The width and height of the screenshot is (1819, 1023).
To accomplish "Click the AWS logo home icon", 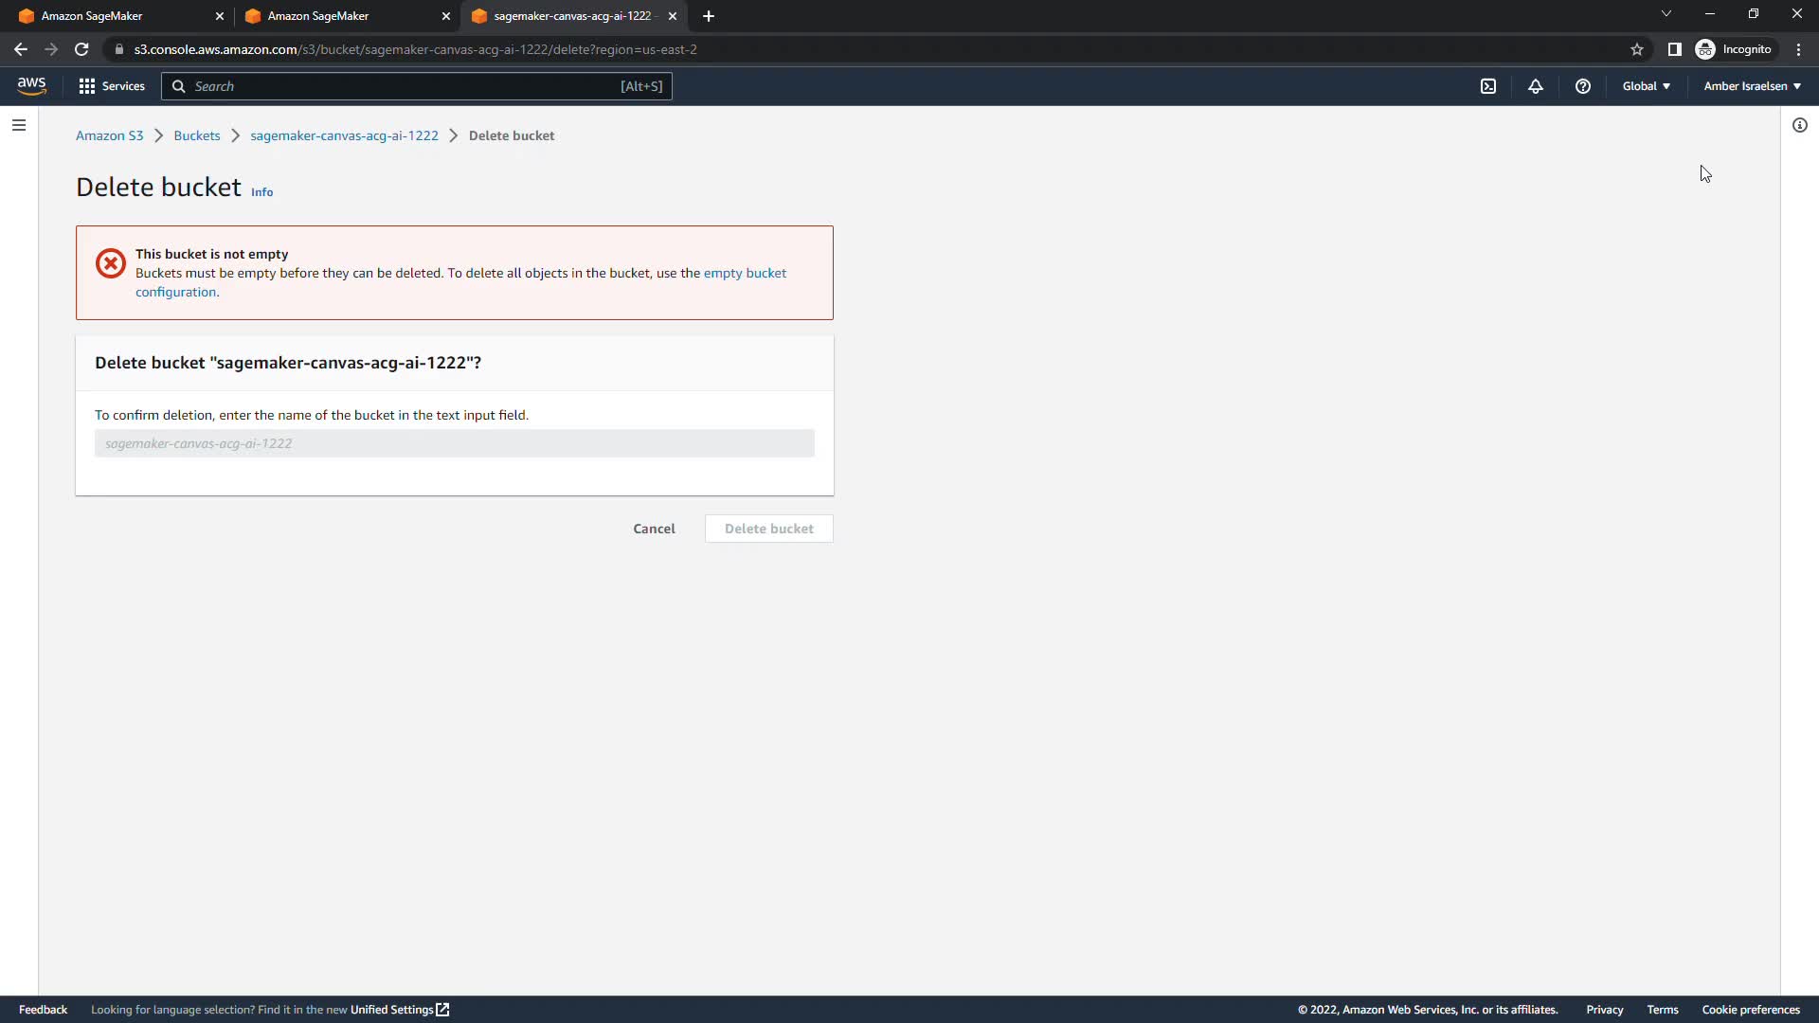I will pyautogui.click(x=31, y=86).
